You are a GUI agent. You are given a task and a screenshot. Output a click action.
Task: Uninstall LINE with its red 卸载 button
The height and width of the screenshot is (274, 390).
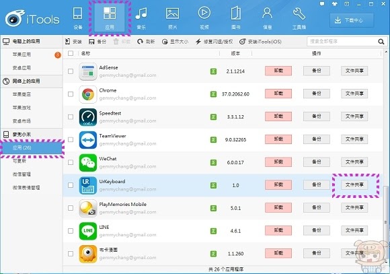click(x=278, y=230)
